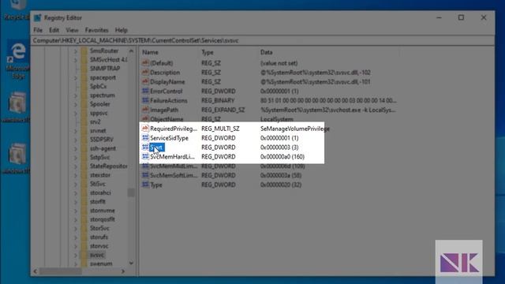Expand the StorSvc key

76,228
